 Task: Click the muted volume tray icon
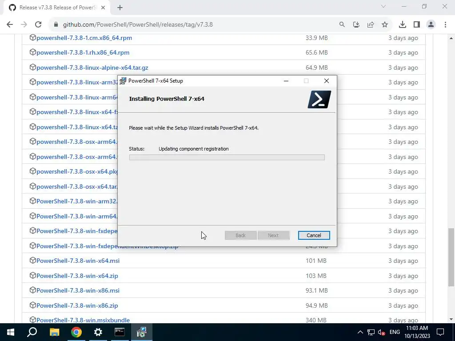pos(381,332)
